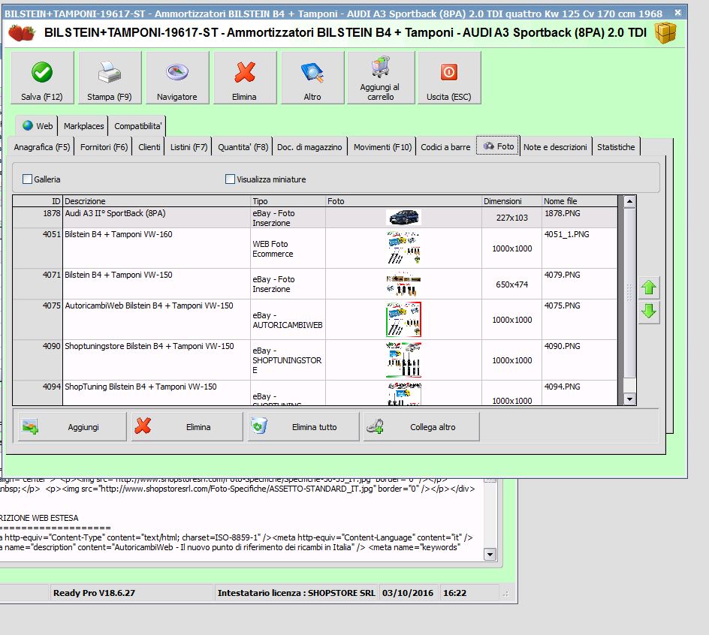
Task: Toggle the Visualizza miniature checkbox
Action: [230, 179]
